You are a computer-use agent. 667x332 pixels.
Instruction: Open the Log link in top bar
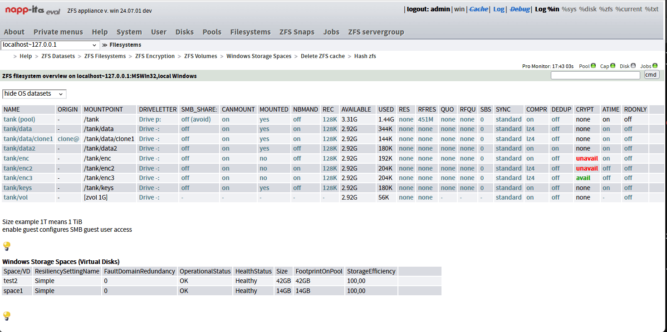pyautogui.click(x=499, y=9)
